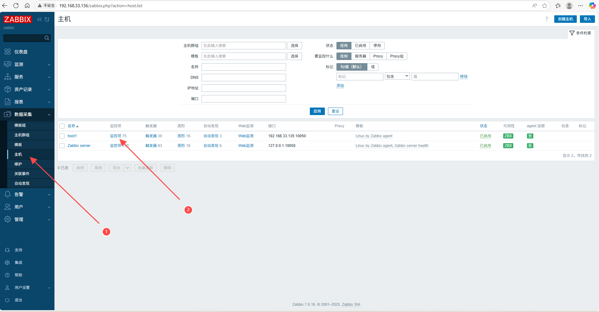The width and height of the screenshot is (599, 312).
Task: Click the 重设 filter button
Action: pos(335,111)
